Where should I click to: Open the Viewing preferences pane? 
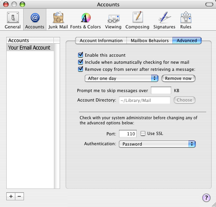113,20
